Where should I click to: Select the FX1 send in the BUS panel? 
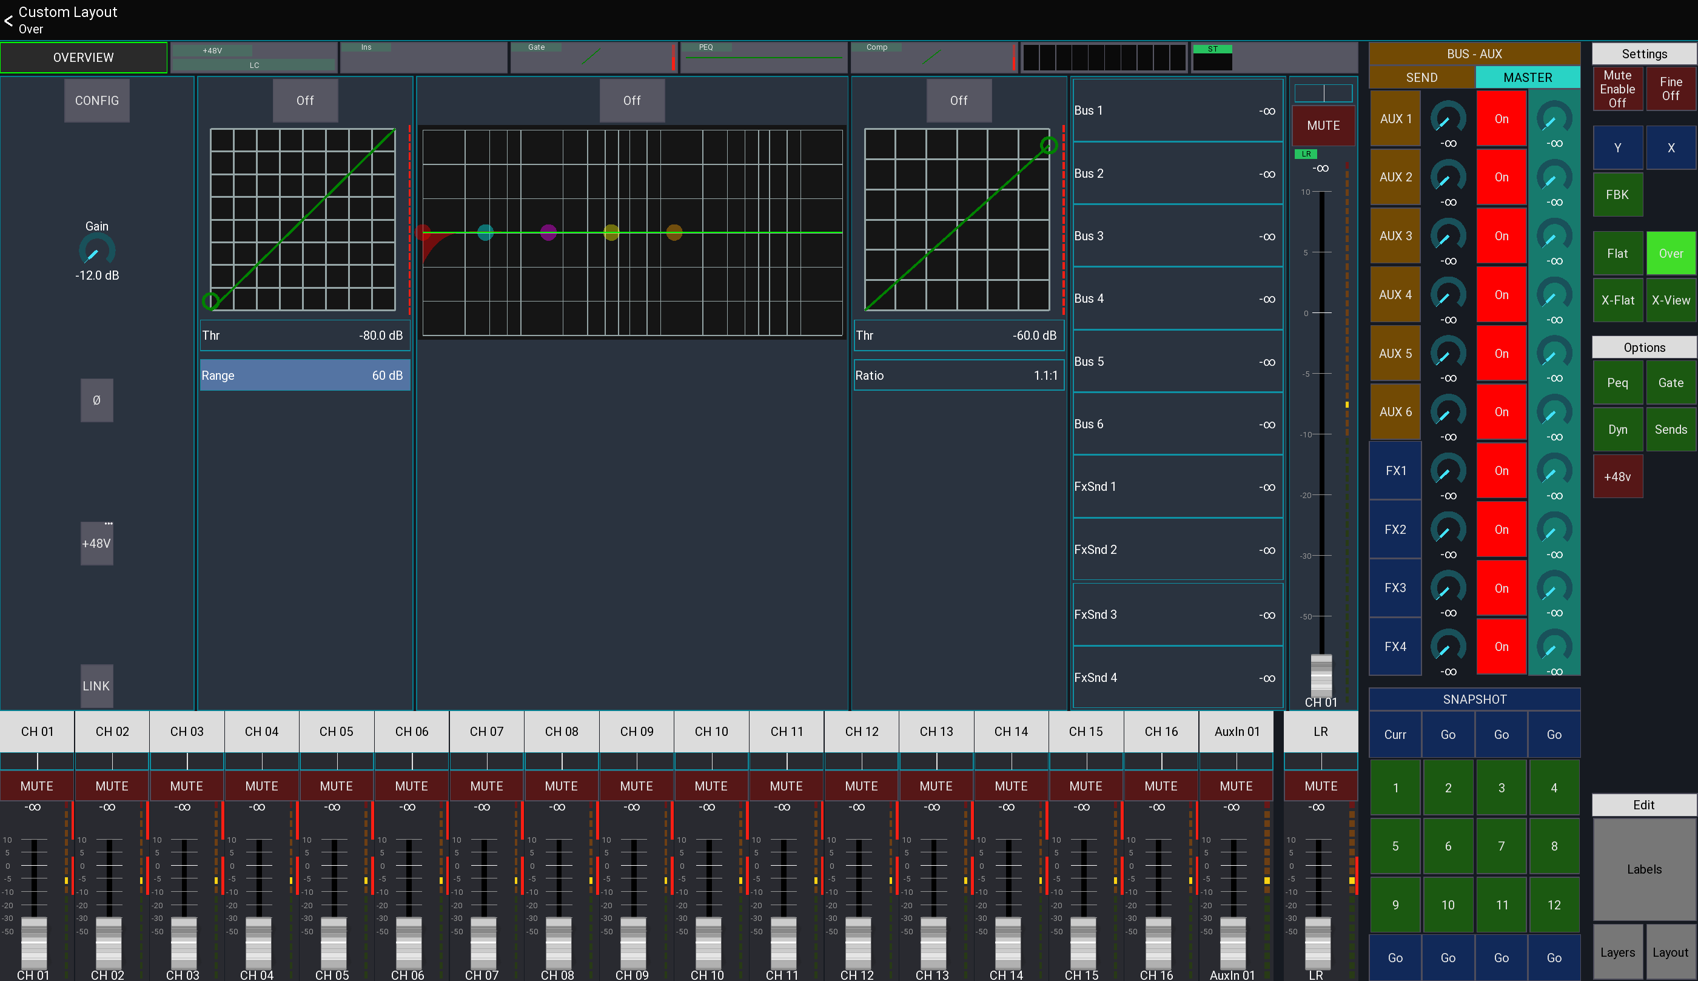1394,470
